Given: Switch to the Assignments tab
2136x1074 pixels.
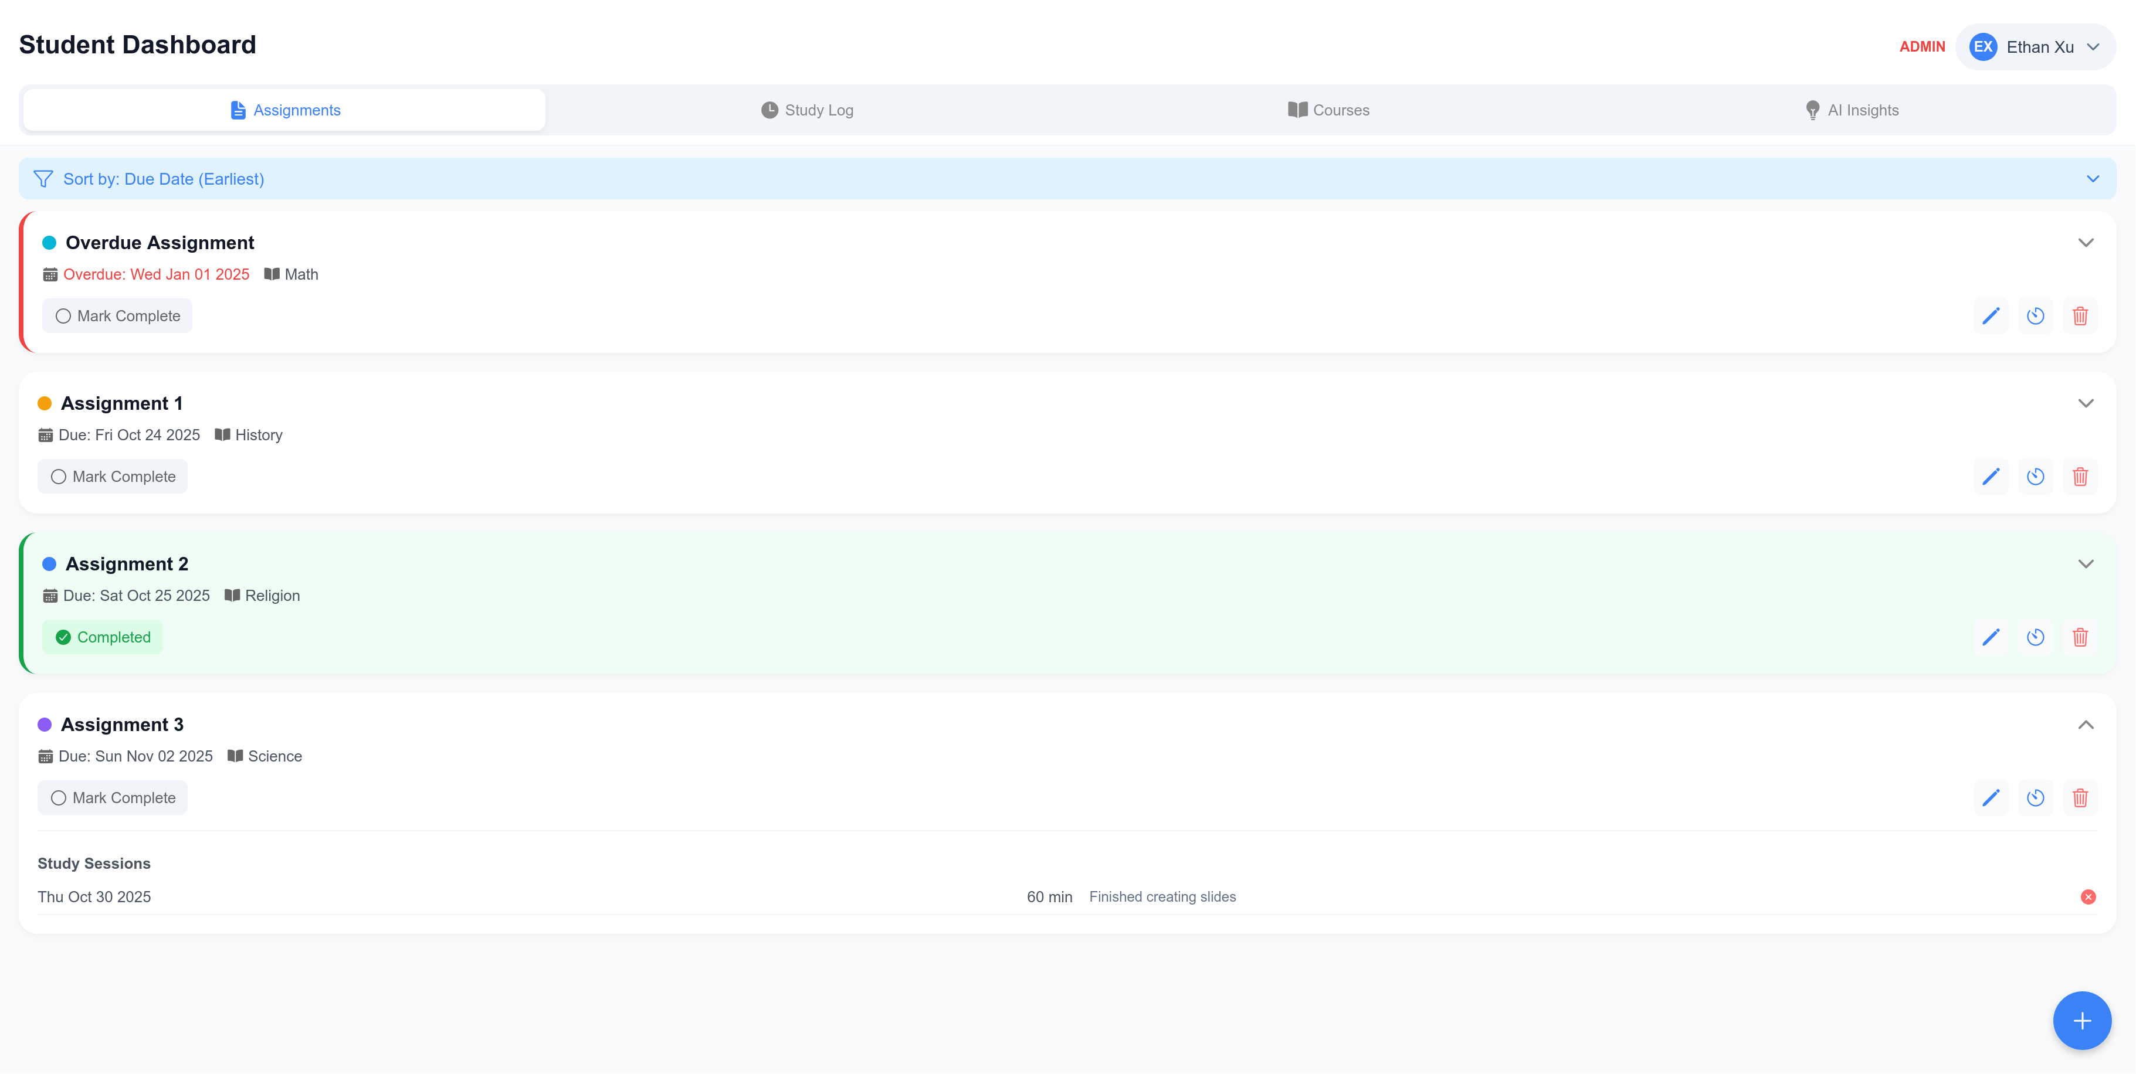Looking at the screenshot, I should (x=284, y=110).
